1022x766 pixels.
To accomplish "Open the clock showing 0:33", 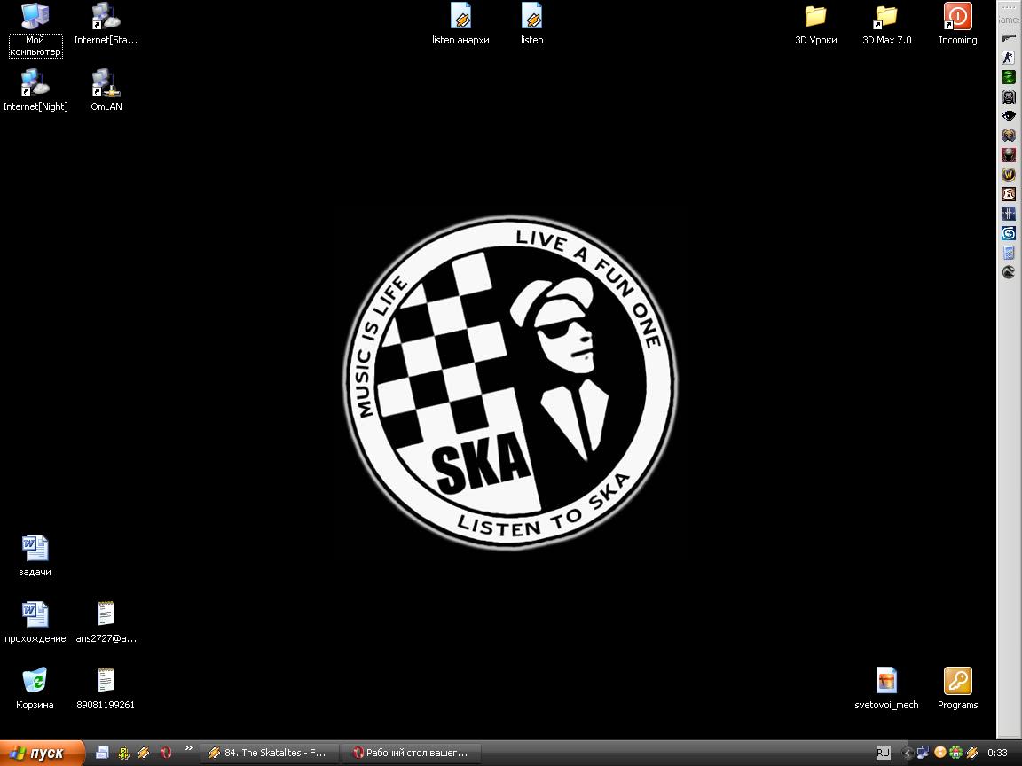I will click(x=997, y=753).
